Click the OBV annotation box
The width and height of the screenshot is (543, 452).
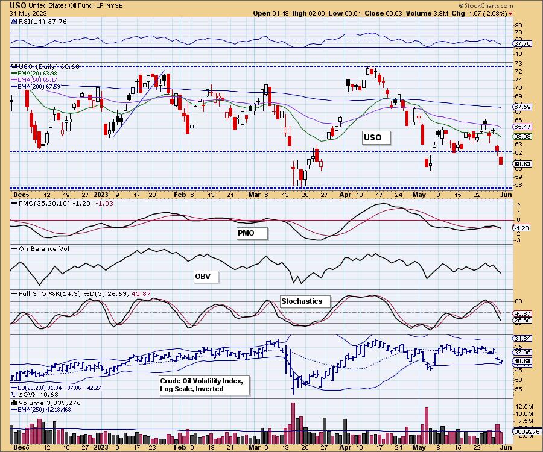[206, 277]
